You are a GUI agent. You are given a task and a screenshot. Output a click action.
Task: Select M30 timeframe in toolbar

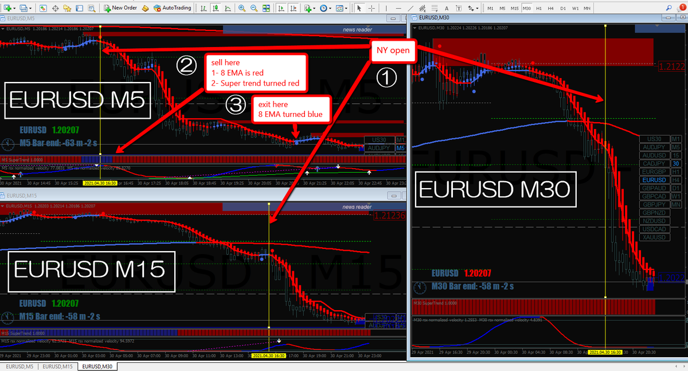pos(527,8)
